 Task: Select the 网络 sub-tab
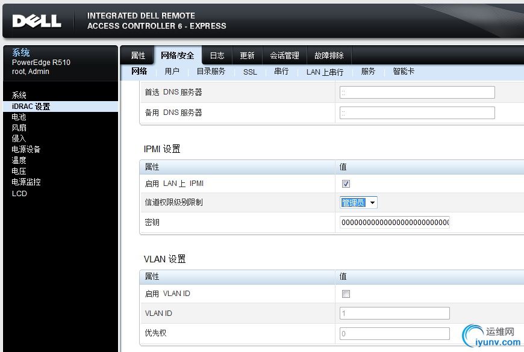tap(139, 72)
